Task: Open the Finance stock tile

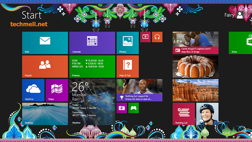Action: (92, 67)
